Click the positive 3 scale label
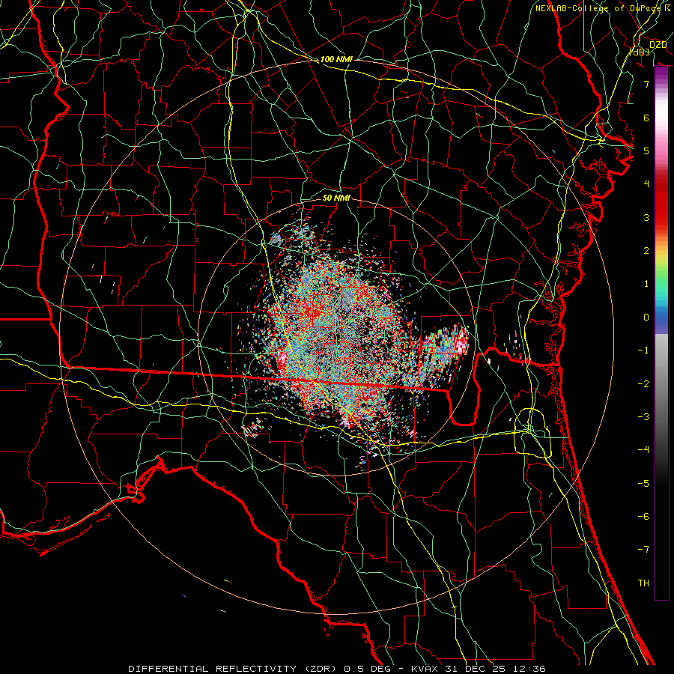Image resolution: width=674 pixels, height=674 pixels. tap(646, 217)
